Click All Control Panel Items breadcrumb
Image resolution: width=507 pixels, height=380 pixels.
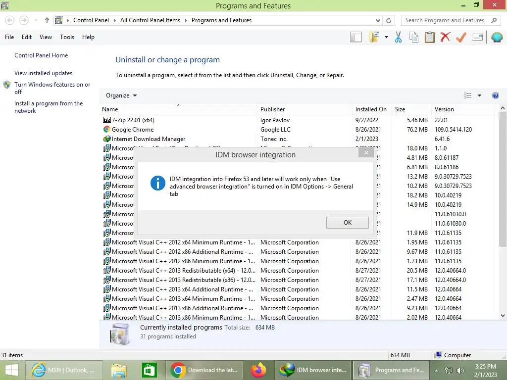(151, 20)
